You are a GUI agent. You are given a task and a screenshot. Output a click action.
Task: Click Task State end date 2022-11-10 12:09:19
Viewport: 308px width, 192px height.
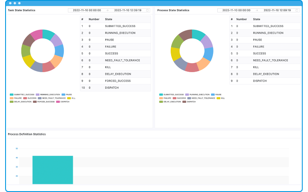coord(128,10)
